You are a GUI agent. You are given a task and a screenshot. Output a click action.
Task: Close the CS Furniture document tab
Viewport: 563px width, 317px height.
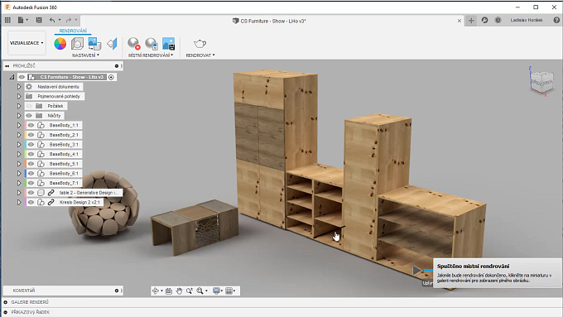pyautogui.click(x=460, y=21)
